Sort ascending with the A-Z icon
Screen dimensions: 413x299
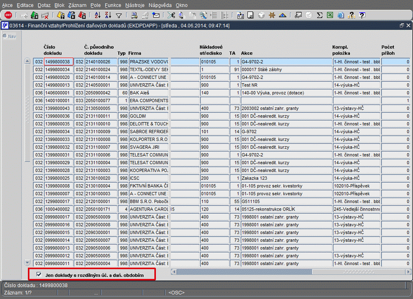pos(98,15)
